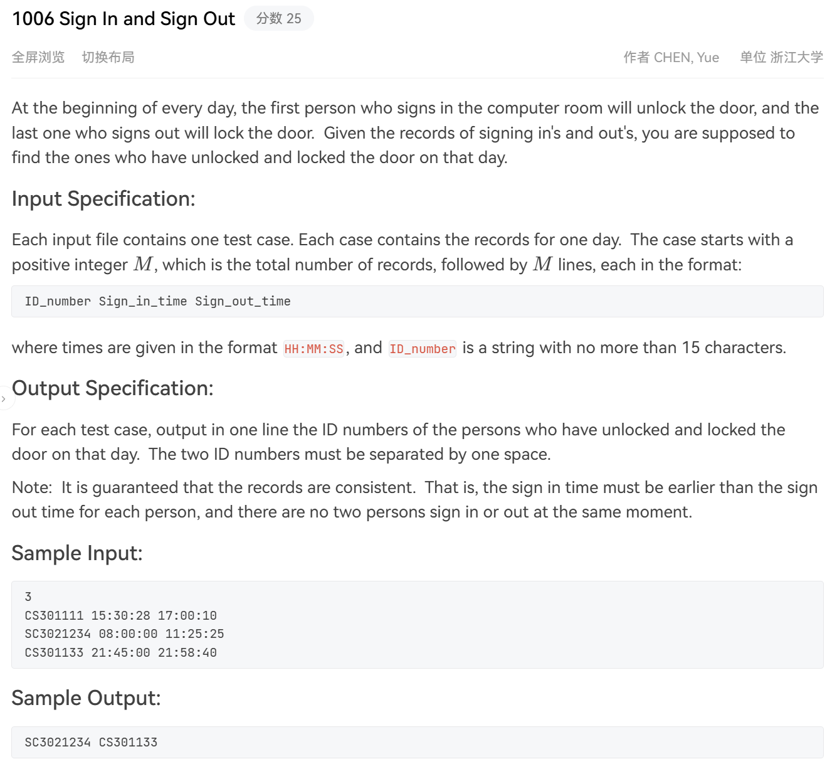Click the Sample Output heading
This screenshot has height=764, width=837.
pos(87,698)
